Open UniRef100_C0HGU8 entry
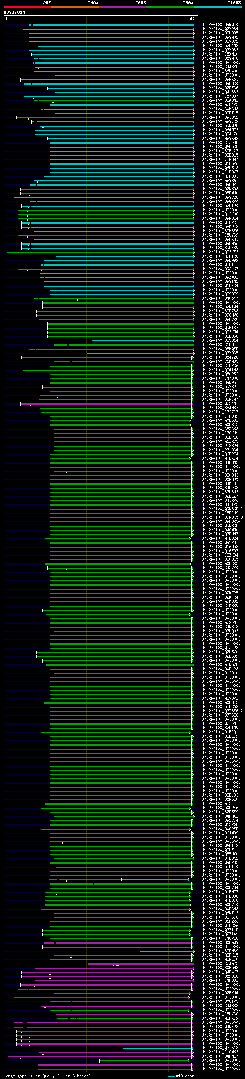 click(219, 109)
